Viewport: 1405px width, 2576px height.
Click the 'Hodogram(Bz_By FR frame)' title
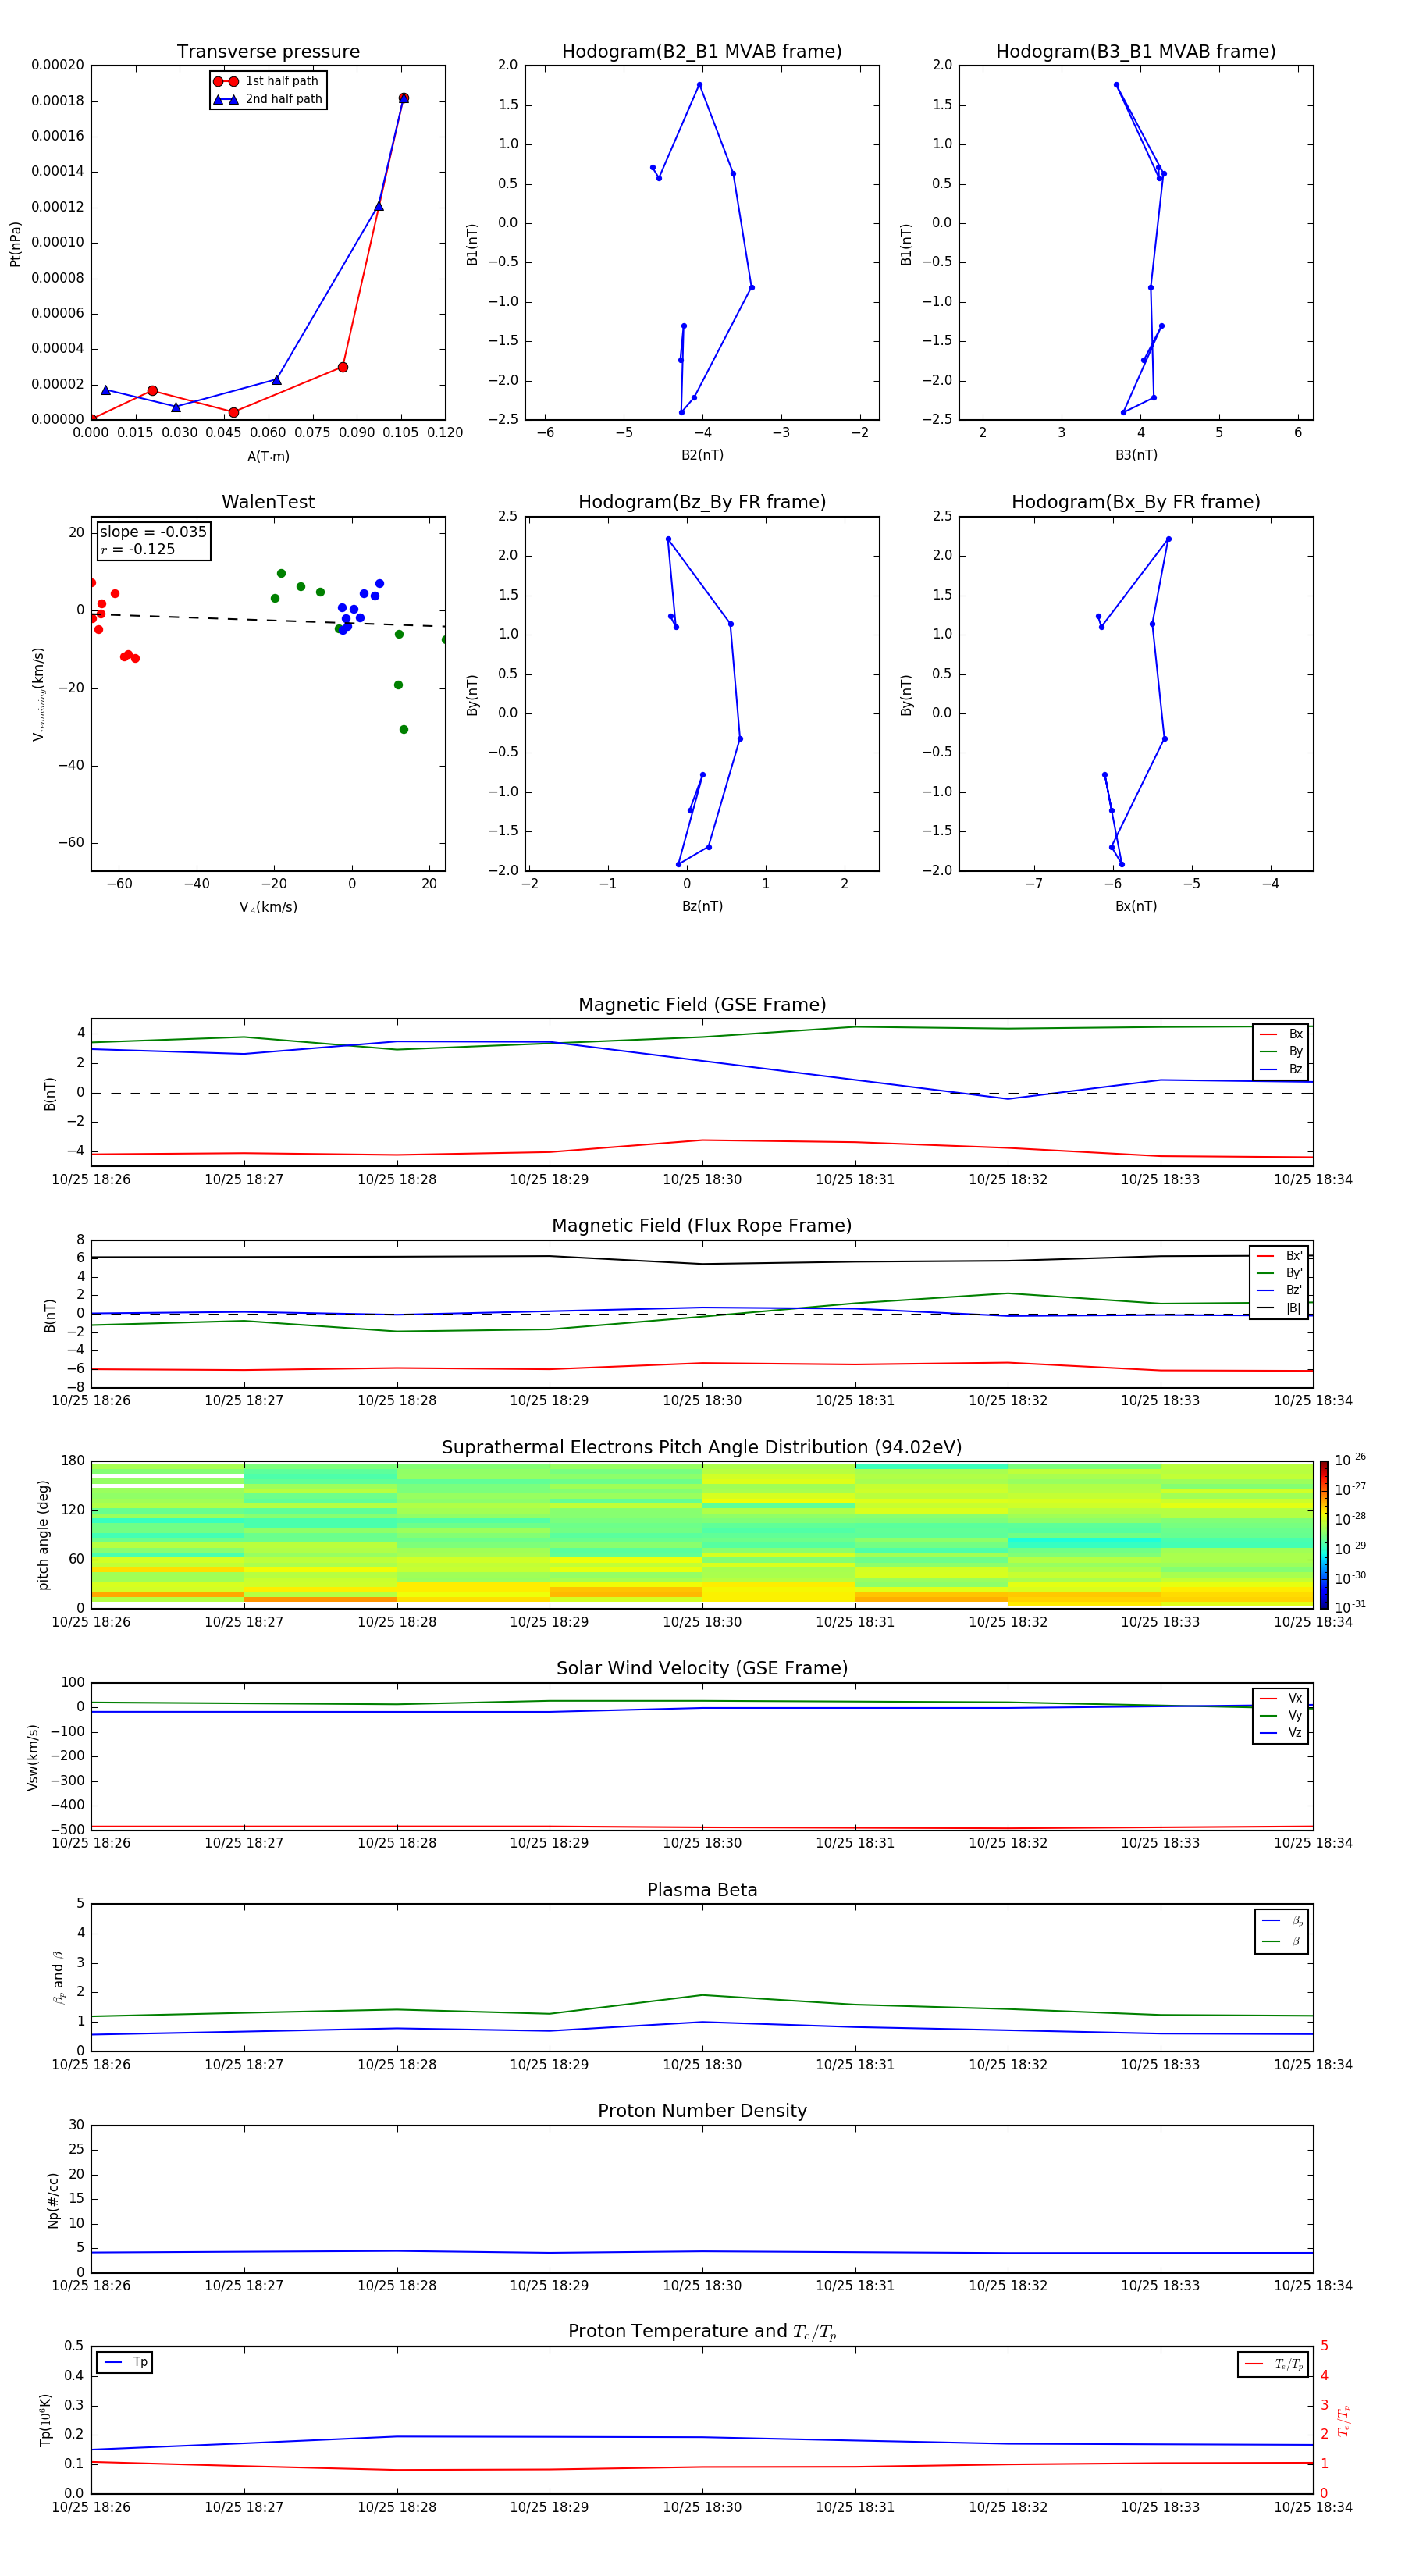click(x=702, y=502)
